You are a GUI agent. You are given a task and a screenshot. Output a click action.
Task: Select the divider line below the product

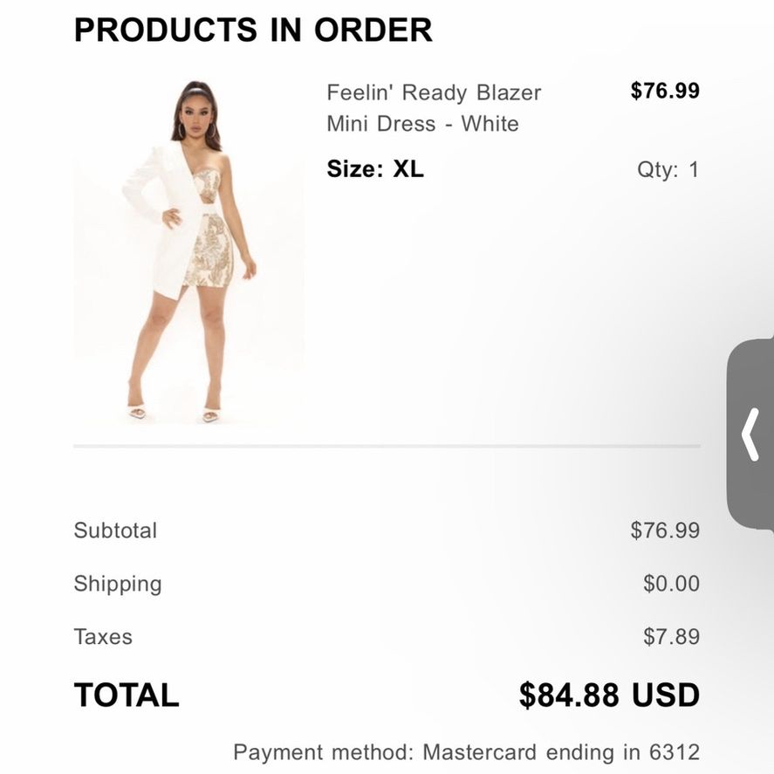(387, 446)
